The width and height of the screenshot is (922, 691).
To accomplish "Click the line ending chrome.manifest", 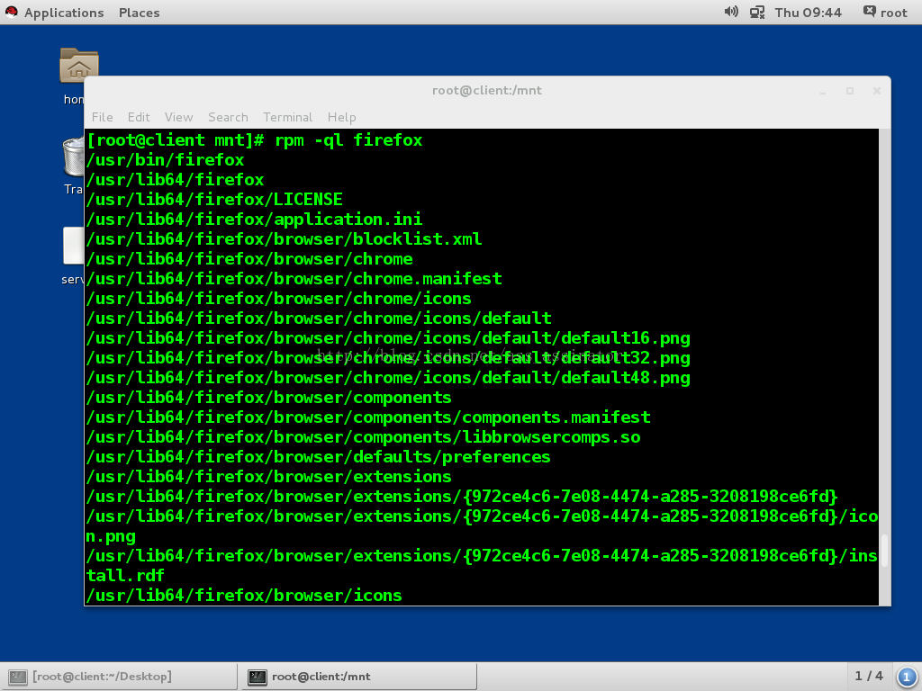I will click(294, 279).
